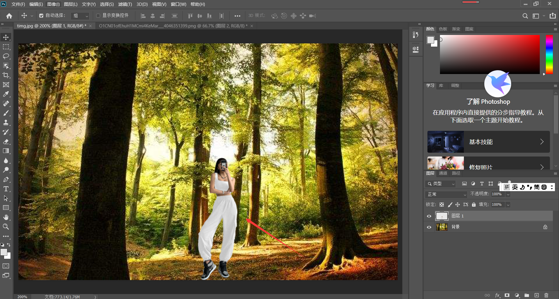This screenshot has width=559, height=299.
Task: Create a new layer using plus icon
Action: point(537,295)
